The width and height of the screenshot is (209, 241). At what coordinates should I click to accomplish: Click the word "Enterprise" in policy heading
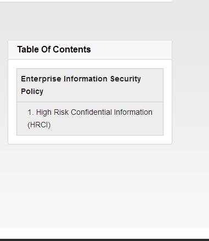(41, 79)
